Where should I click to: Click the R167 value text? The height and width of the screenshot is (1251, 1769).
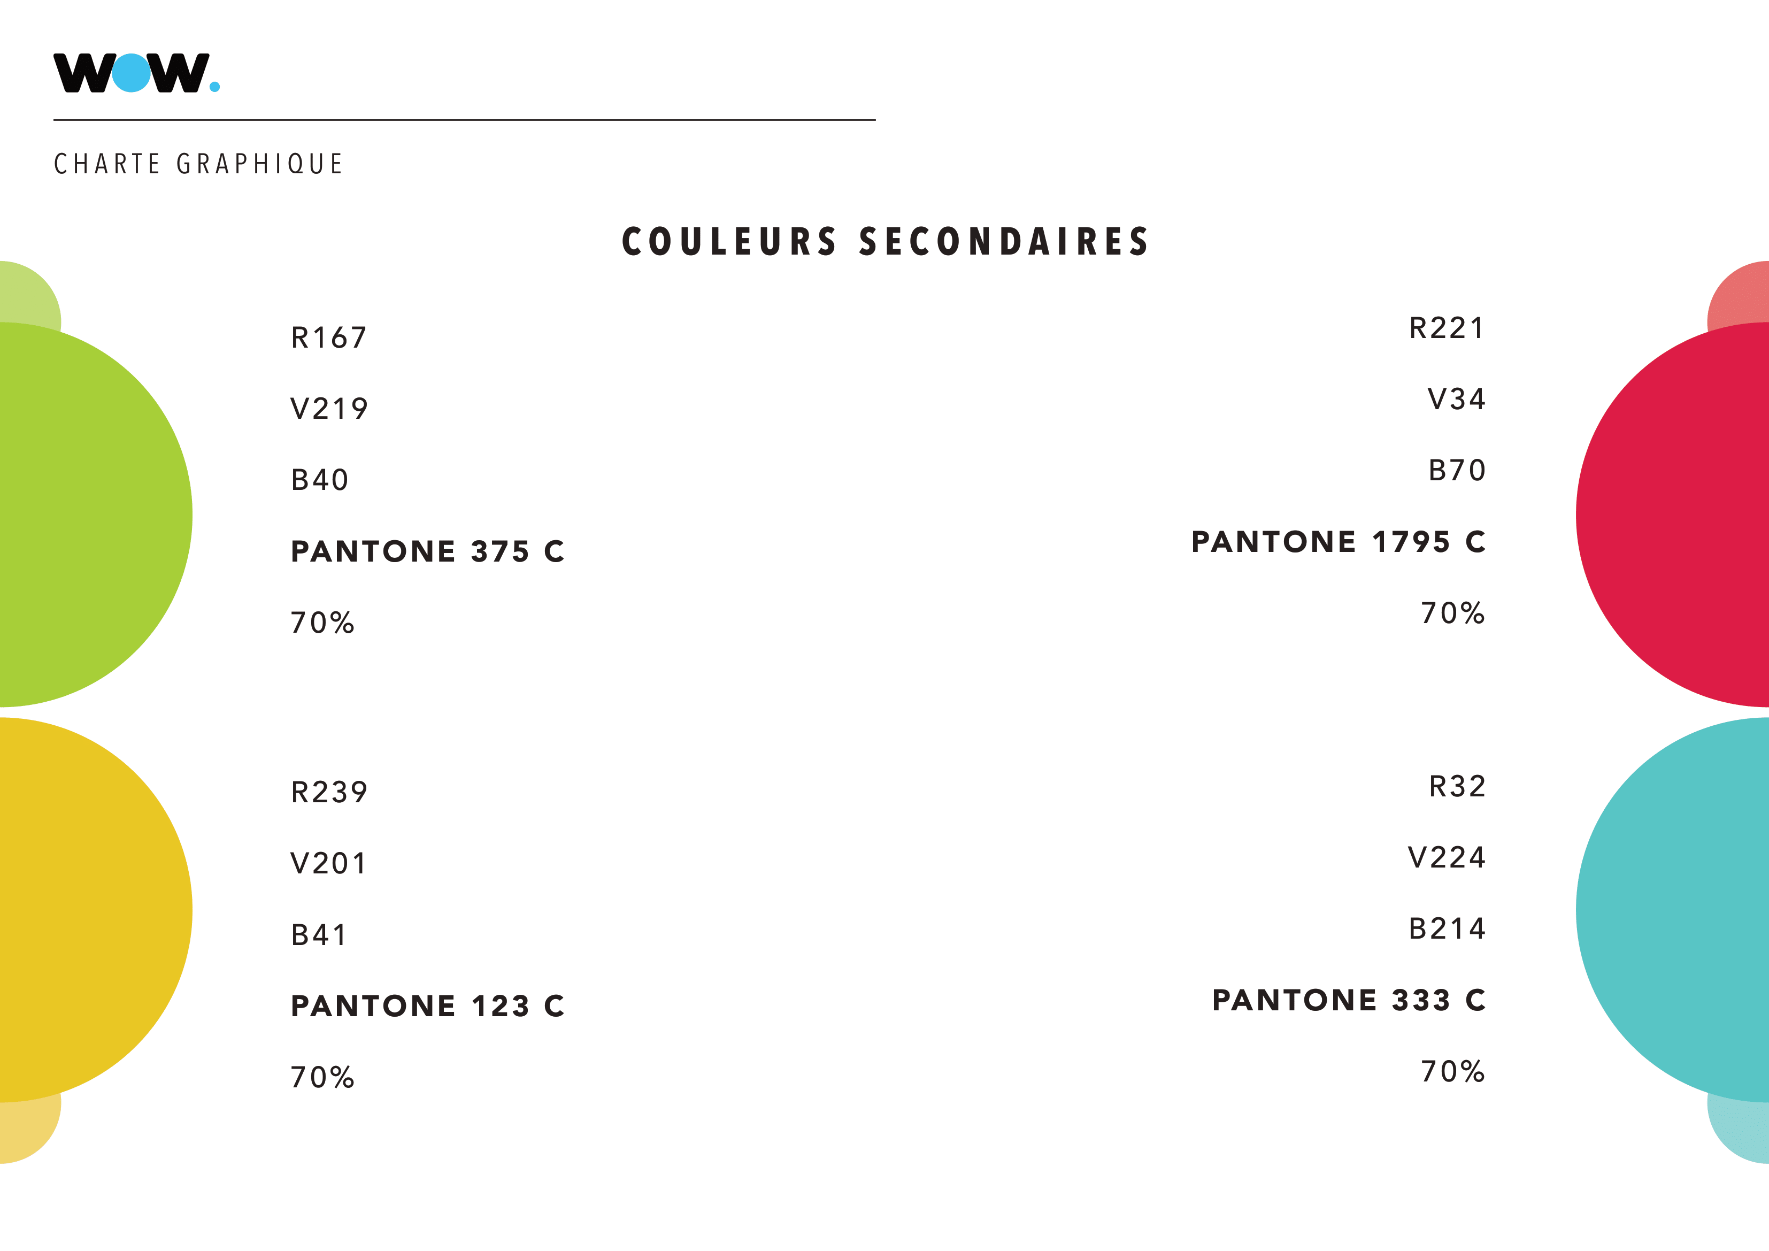click(x=329, y=337)
